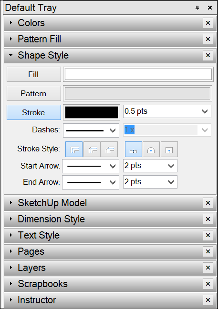Pin the Default Tray panel
Screen dimensions: 218x309
click(x=197, y=8)
